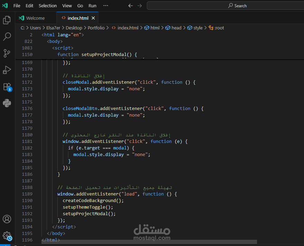Open the Accounts menu icon
The image size is (304, 246).
tap(7, 219)
